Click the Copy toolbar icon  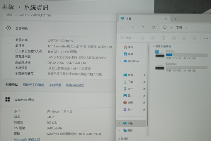153,38
